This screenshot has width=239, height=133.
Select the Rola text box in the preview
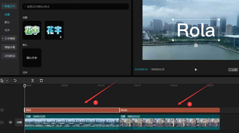196,30
